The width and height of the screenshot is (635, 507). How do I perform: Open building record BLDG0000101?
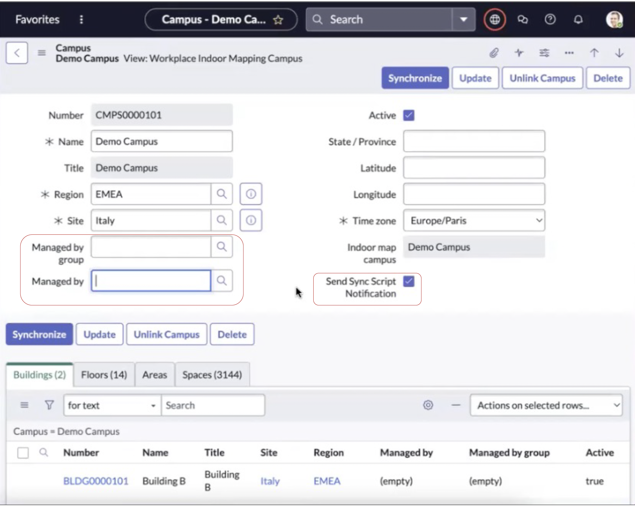click(96, 481)
